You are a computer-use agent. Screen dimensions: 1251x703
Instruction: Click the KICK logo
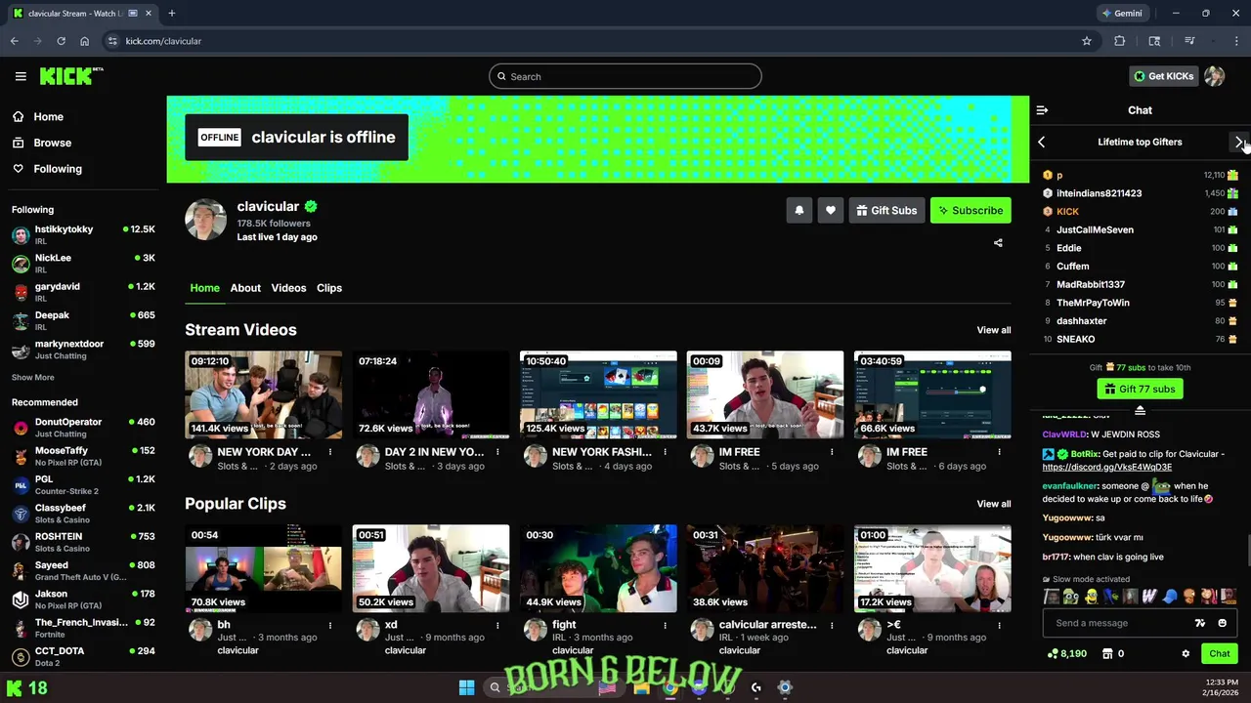coord(71,76)
